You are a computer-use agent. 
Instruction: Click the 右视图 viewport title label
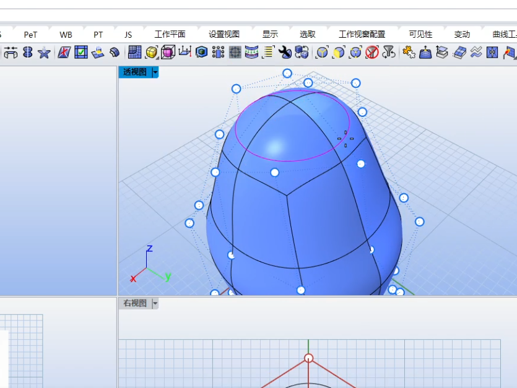pos(135,303)
